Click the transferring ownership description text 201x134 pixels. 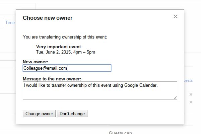coord(65,37)
